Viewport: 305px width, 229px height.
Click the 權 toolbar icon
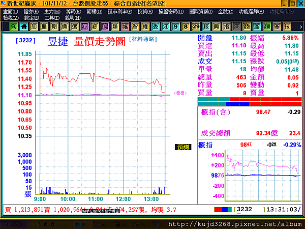tap(145, 26)
